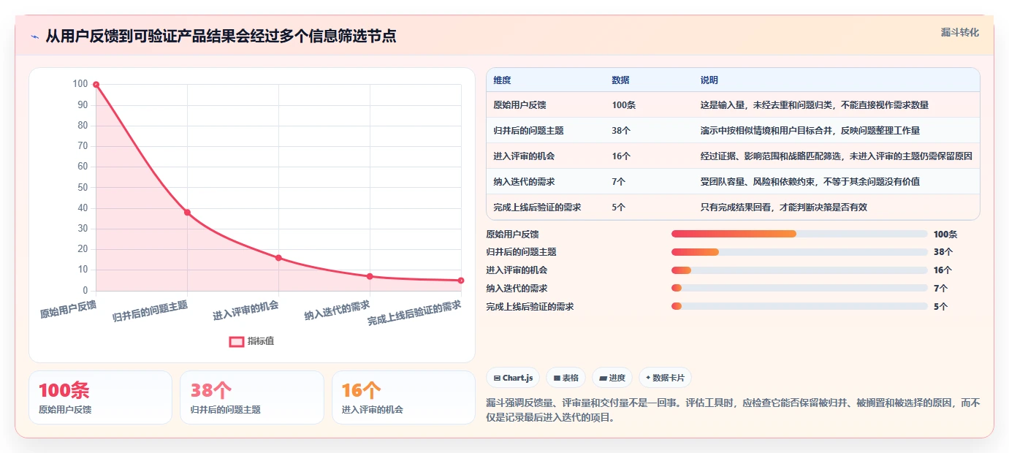Click the progress list label 纳入迭代的需求
The image size is (1009, 453).
tap(517, 288)
